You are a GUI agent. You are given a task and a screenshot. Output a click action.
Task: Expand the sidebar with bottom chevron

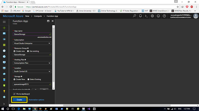4,104
